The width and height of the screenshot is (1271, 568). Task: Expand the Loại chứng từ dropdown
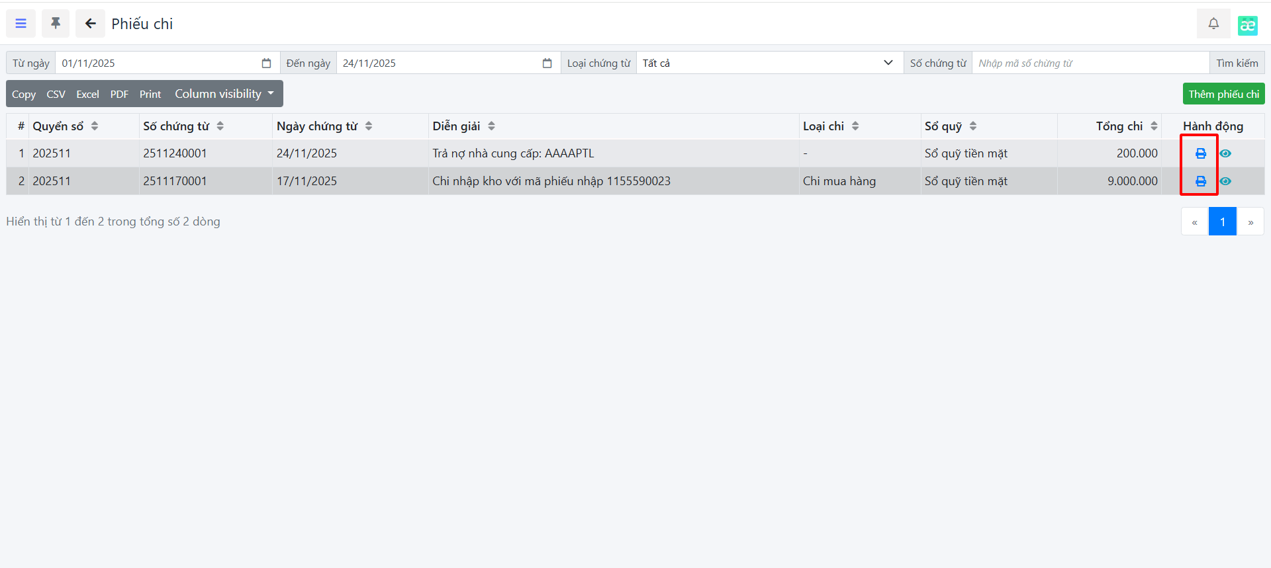[769, 63]
